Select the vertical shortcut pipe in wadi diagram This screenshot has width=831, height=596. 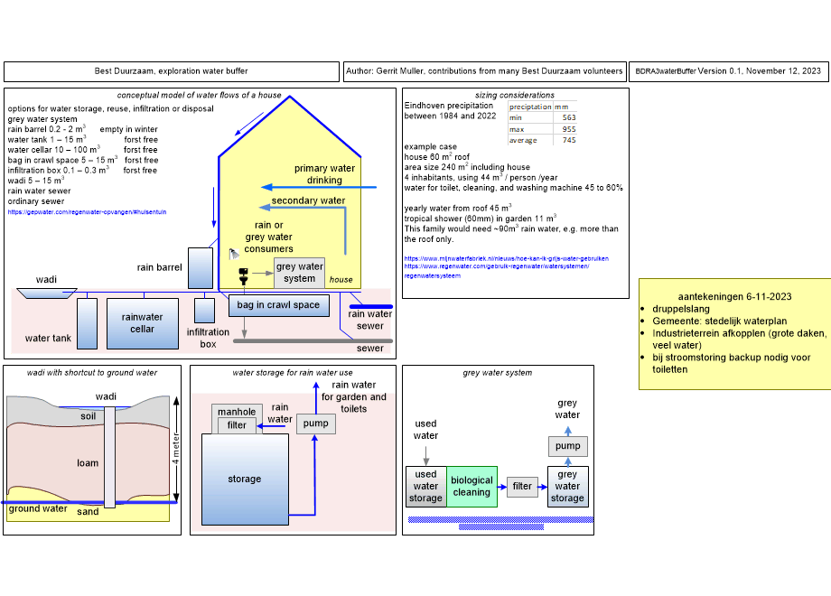[109, 457]
